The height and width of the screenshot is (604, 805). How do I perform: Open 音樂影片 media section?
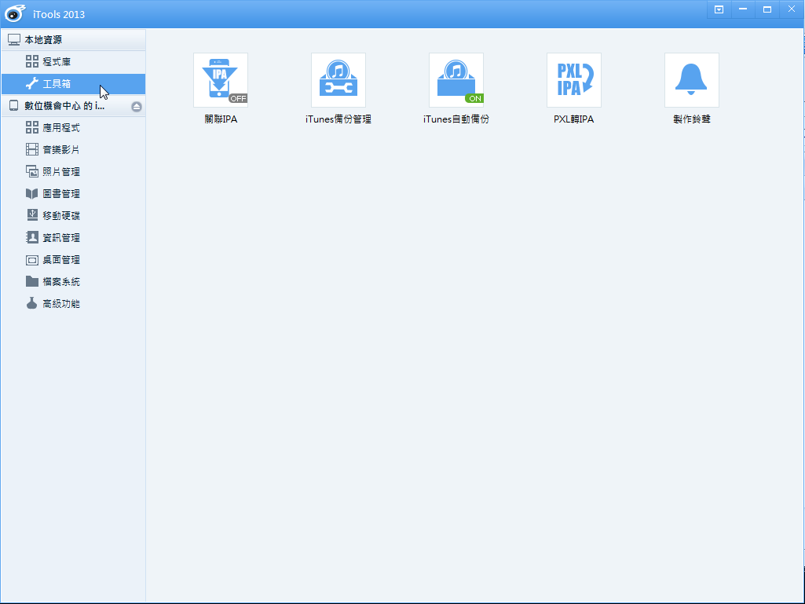(73, 149)
